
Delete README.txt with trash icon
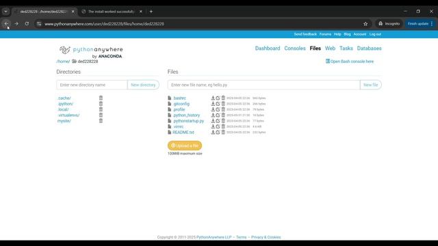click(x=223, y=132)
